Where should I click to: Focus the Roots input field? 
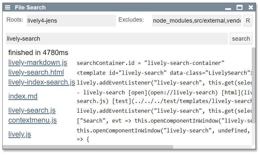(x=71, y=21)
